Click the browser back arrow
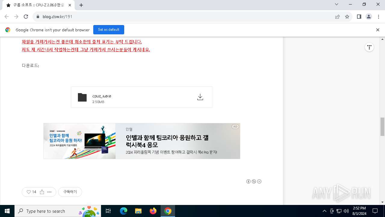The image size is (385, 217). (x=7, y=17)
